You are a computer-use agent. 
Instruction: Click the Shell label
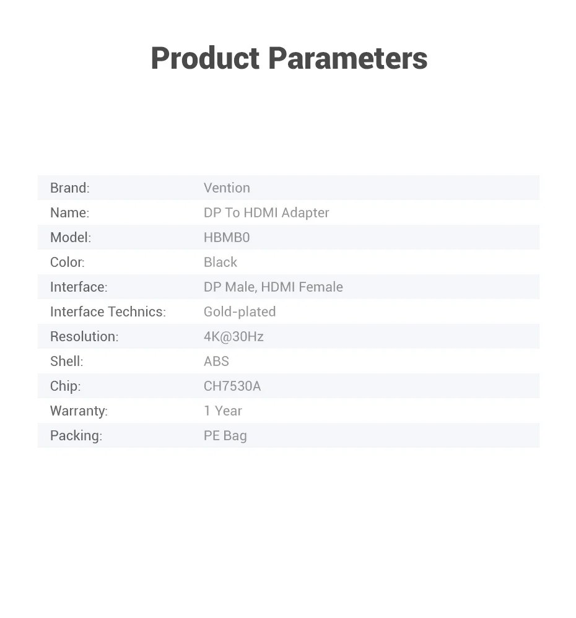tap(66, 361)
